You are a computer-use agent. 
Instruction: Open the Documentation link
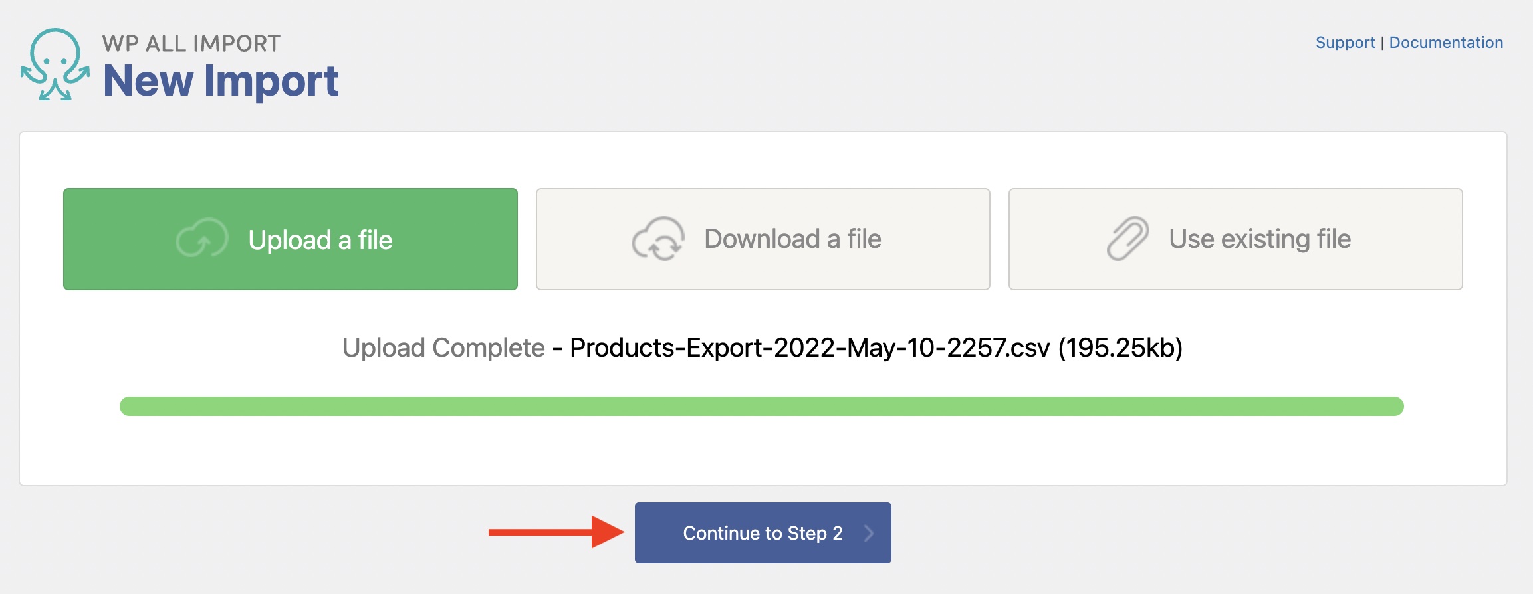pos(1446,43)
